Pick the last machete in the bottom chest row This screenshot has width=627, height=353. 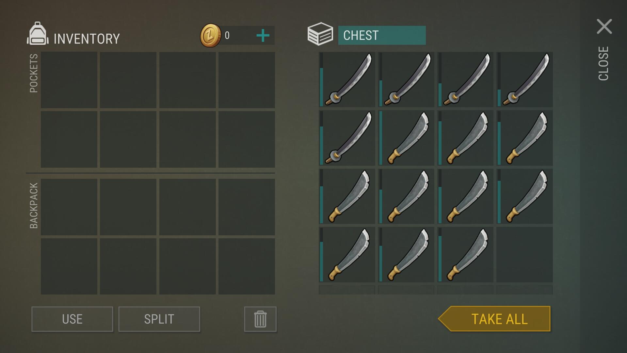pyautogui.click(x=465, y=255)
